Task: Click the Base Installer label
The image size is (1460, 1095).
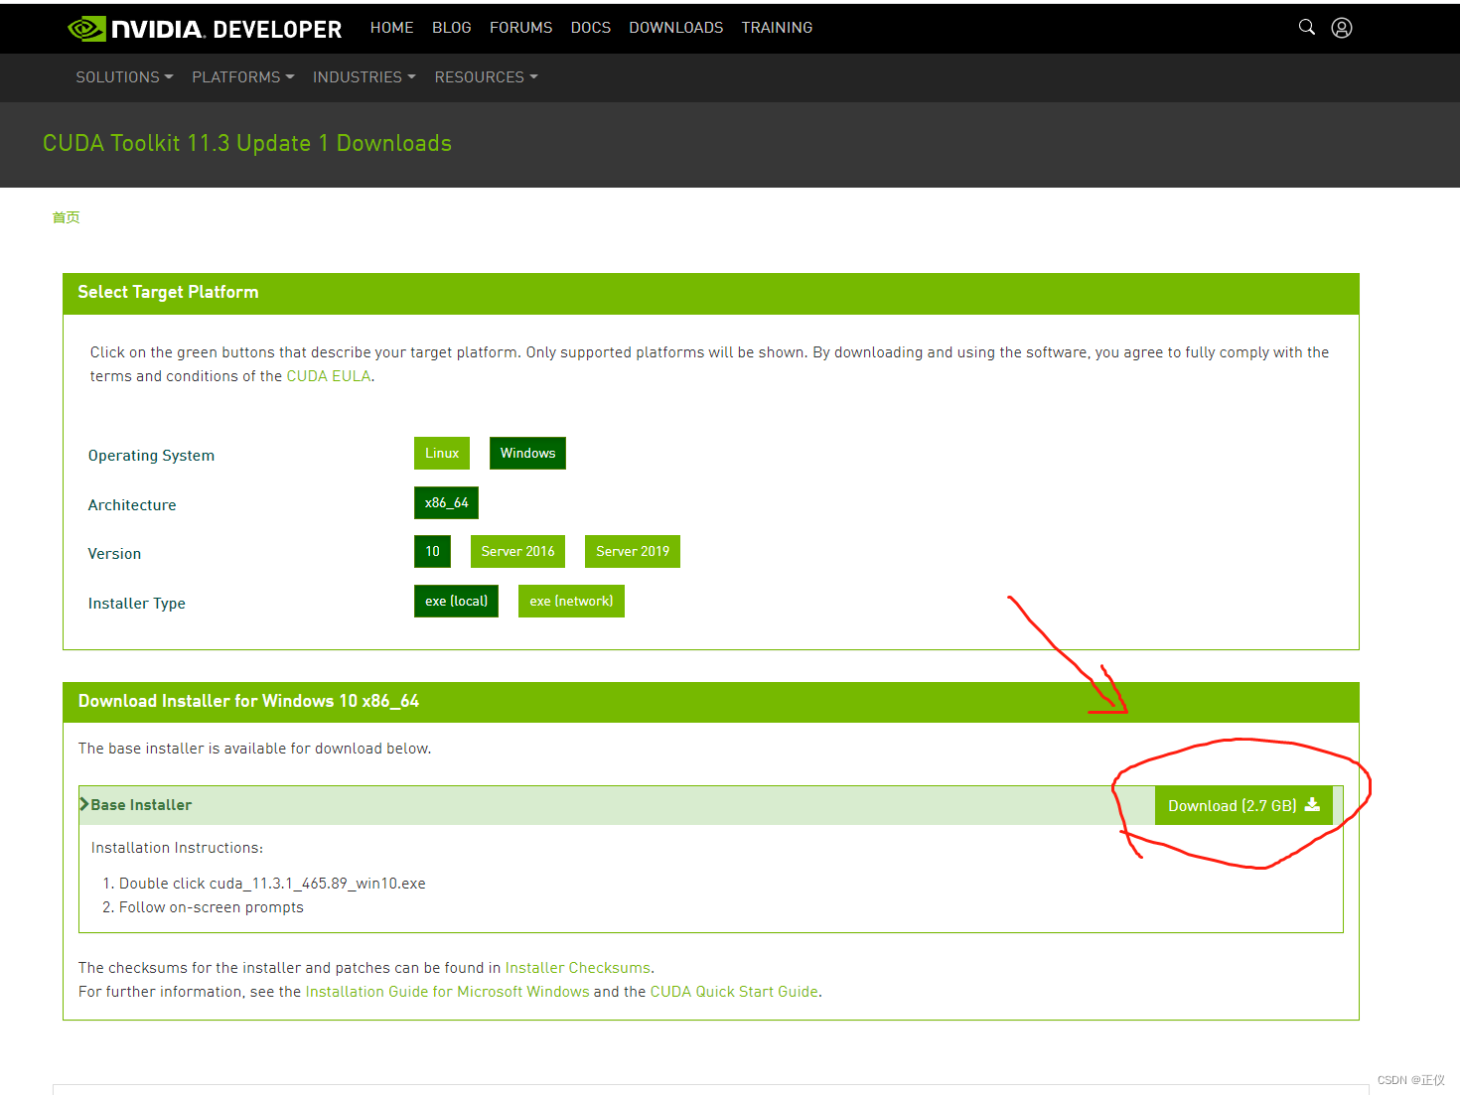Action: coord(141,805)
